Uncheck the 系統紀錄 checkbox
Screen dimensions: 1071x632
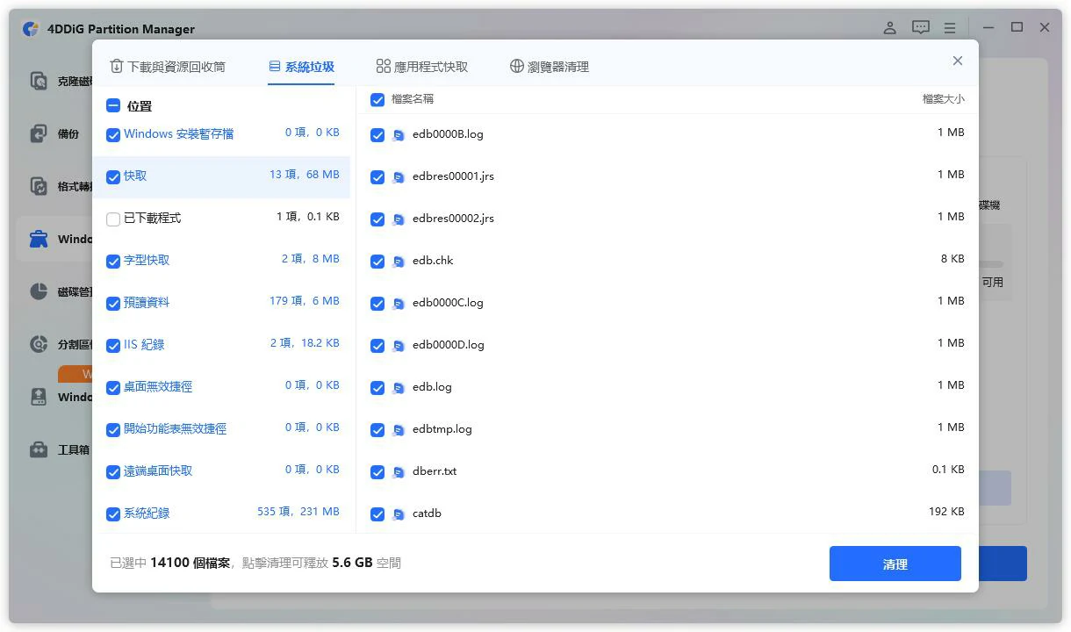click(113, 514)
